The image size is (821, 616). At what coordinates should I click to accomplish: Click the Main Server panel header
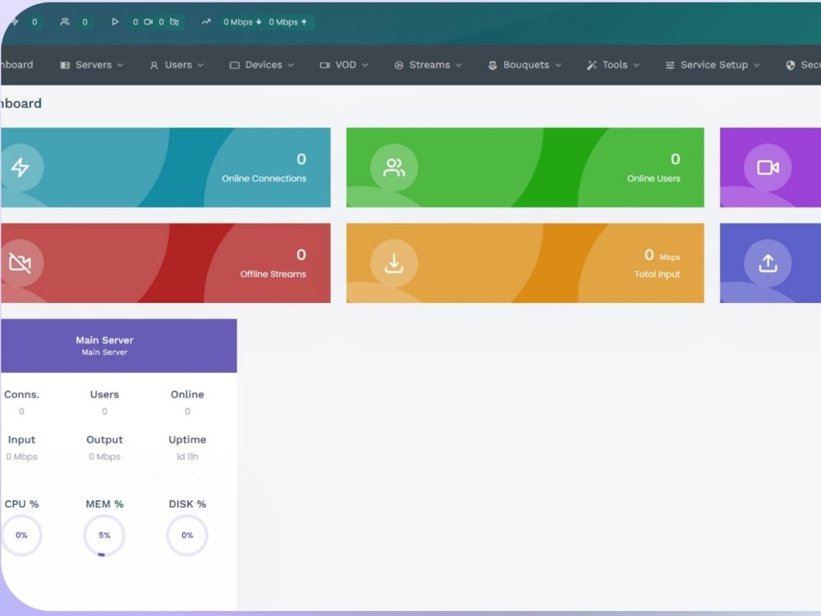coord(104,344)
